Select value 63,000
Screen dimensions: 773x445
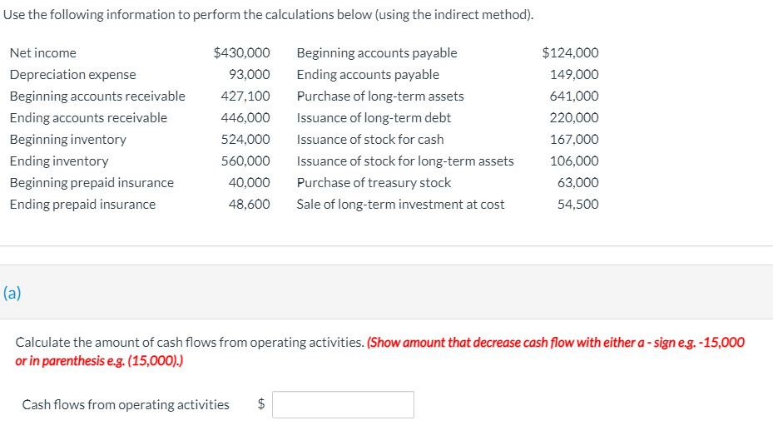click(x=578, y=183)
